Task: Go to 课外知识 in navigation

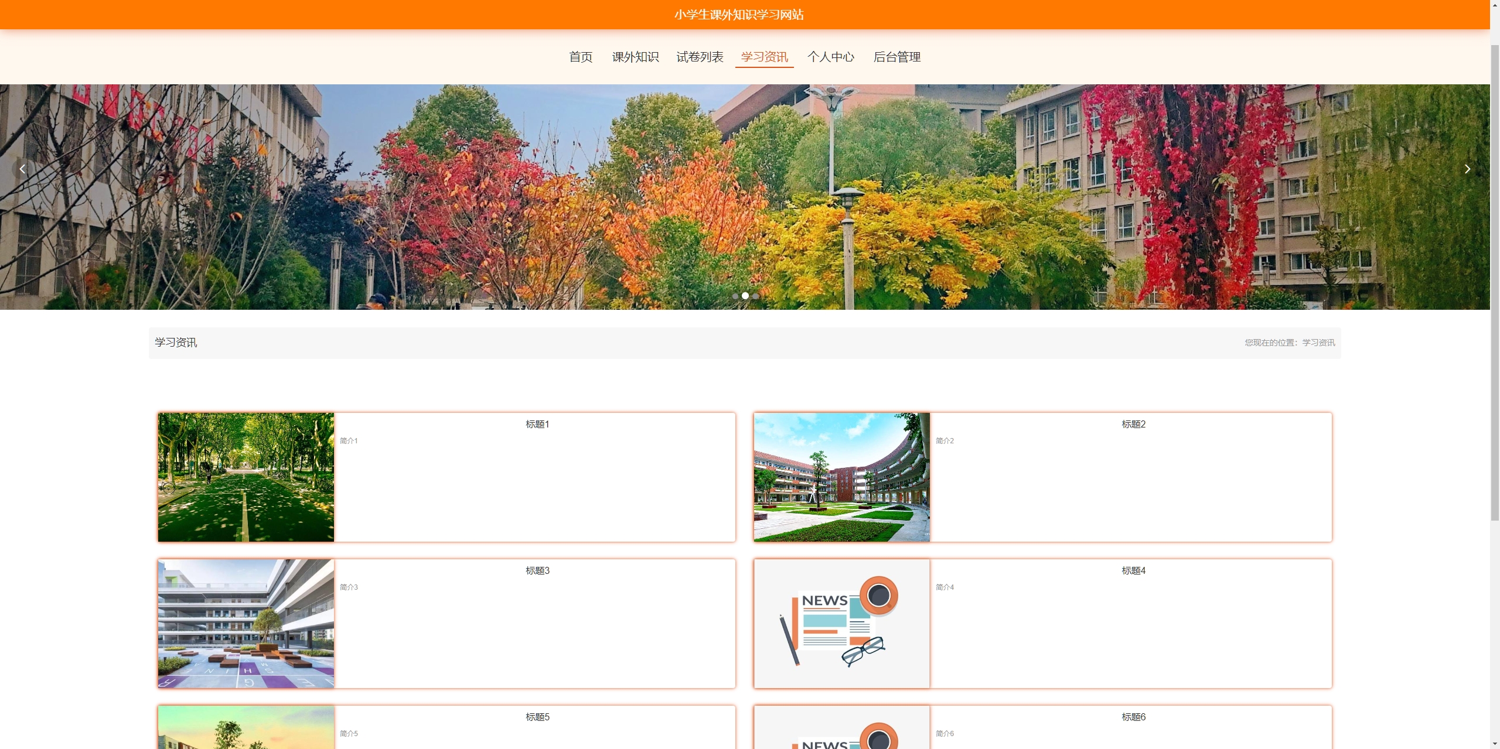Action: pyautogui.click(x=635, y=57)
